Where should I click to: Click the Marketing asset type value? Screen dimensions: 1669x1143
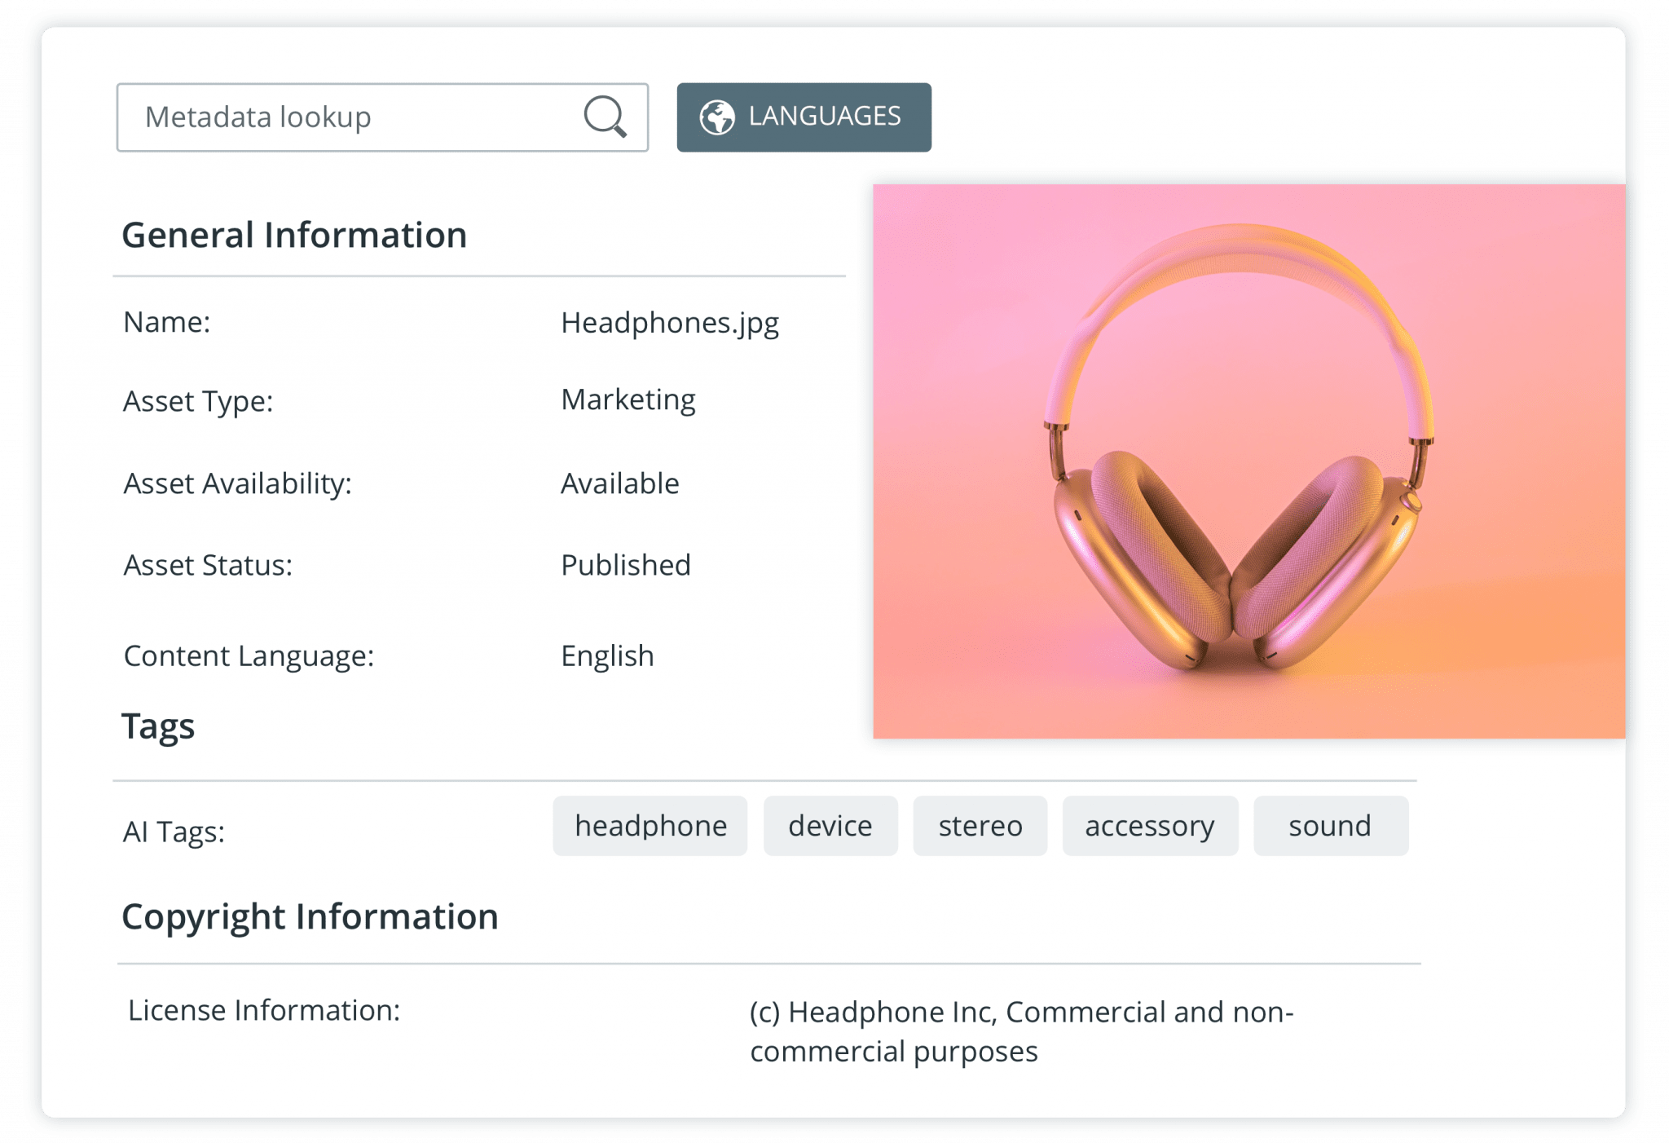(628, 399)
